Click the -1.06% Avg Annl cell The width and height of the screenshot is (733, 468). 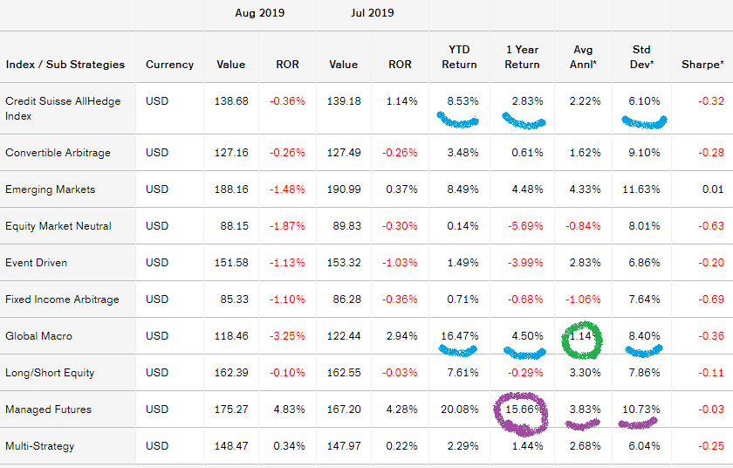(x=583, y=299)
